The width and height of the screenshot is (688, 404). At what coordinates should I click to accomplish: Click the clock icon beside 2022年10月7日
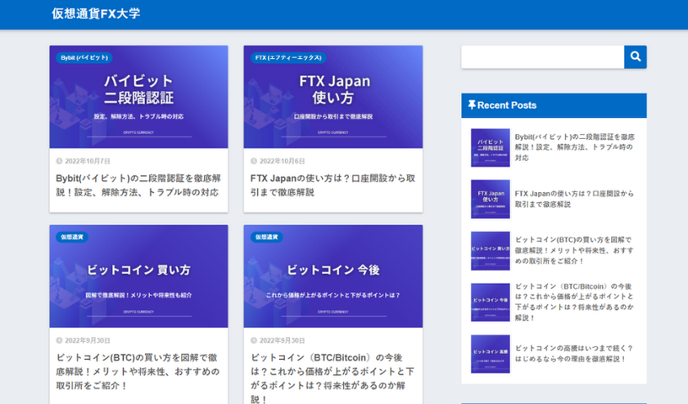point(59,161)
